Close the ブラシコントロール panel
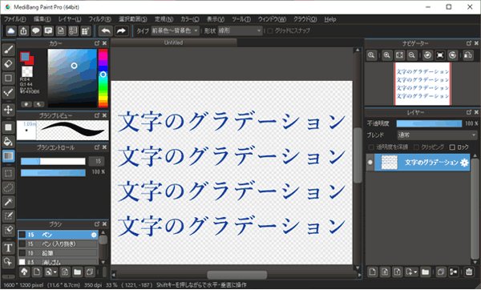This screenshot has width=481, height=290. [104, 147]
